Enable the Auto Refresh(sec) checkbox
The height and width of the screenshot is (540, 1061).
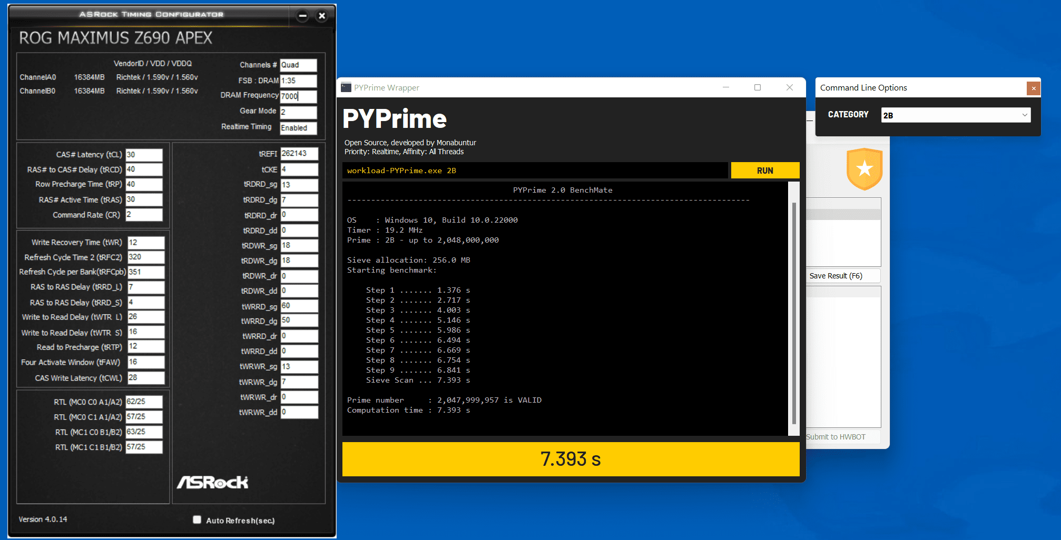click(x=197, y=519)
